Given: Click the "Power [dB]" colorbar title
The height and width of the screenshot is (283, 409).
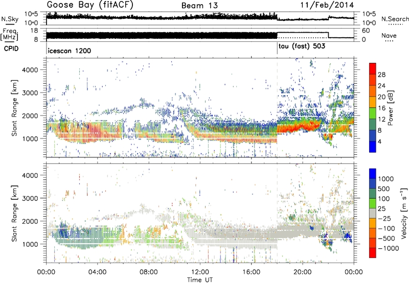Looking at the screenshot, I should pyautogui.click(x=391, y=108).
